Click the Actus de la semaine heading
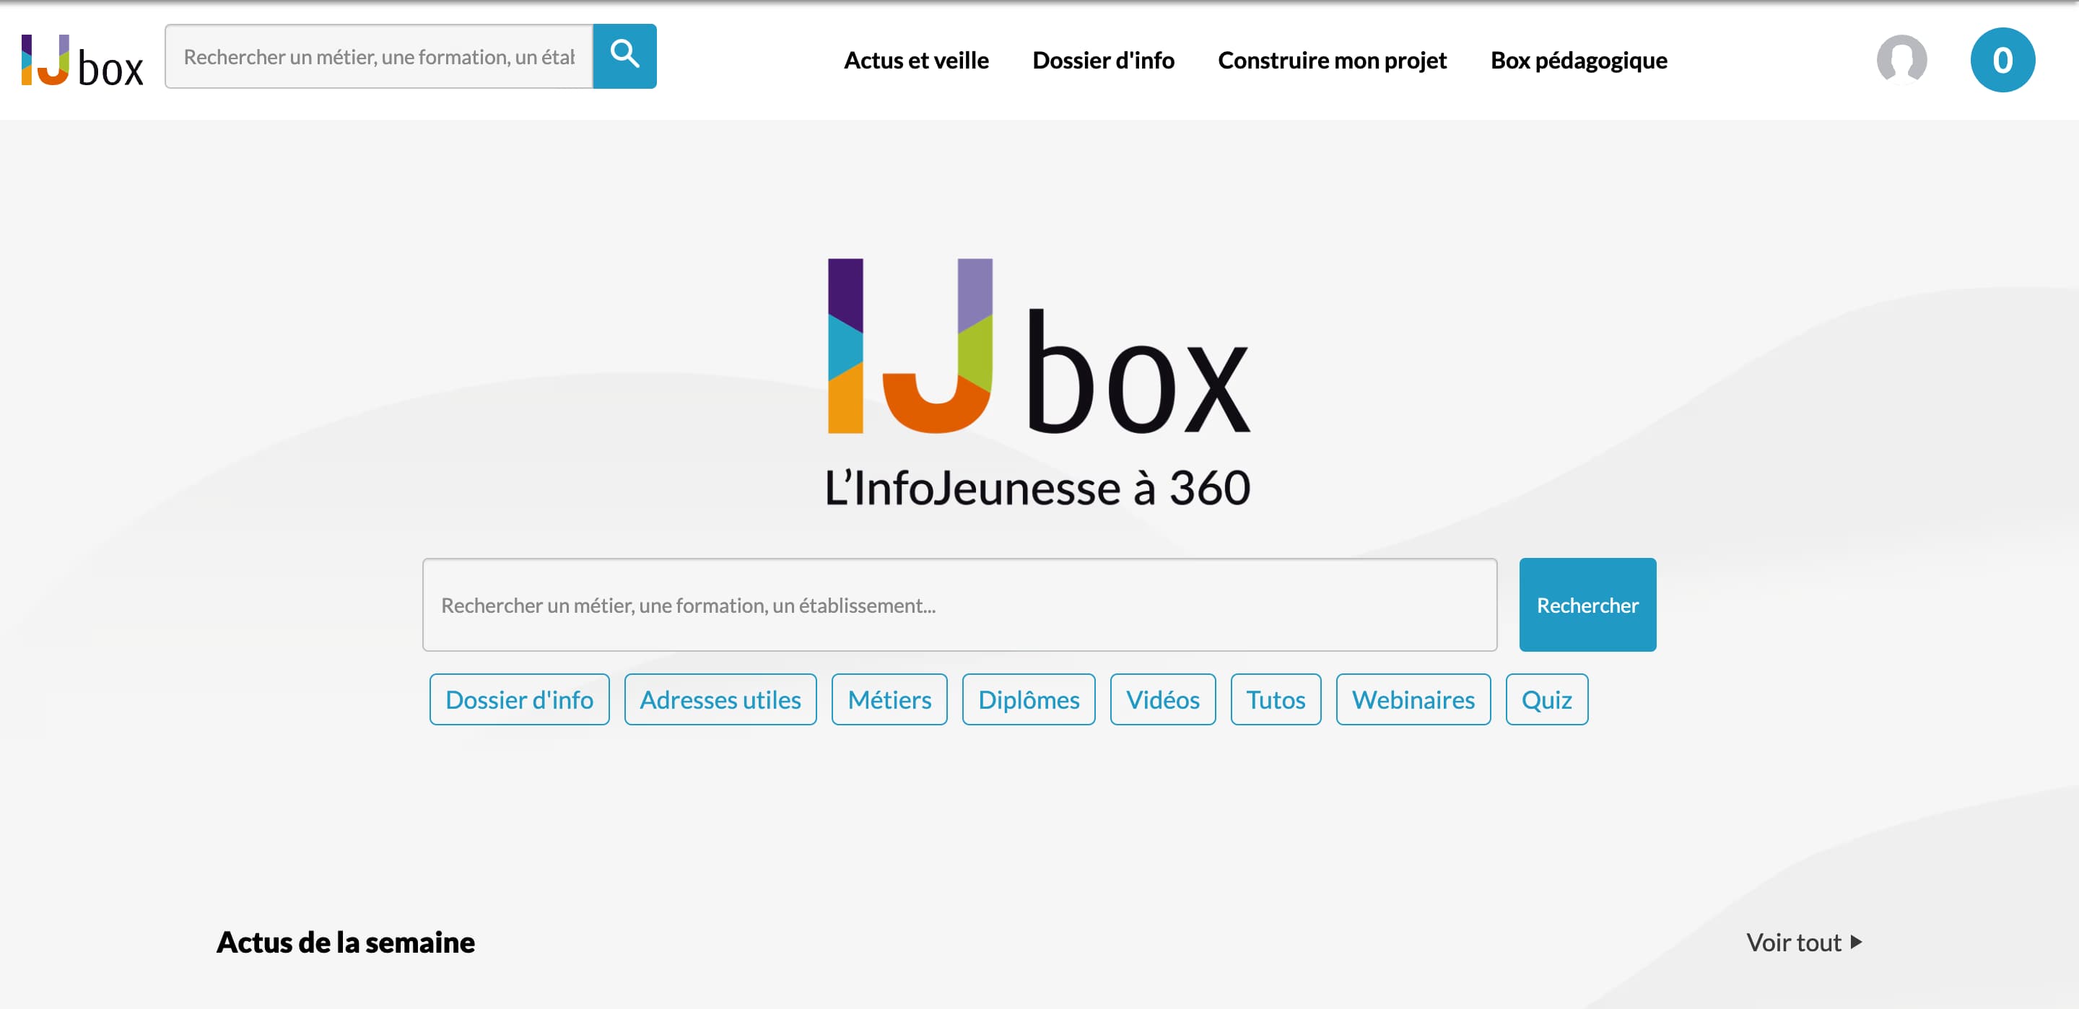This screenshot has width=2079, height=1009. click(x=346, y=942)
